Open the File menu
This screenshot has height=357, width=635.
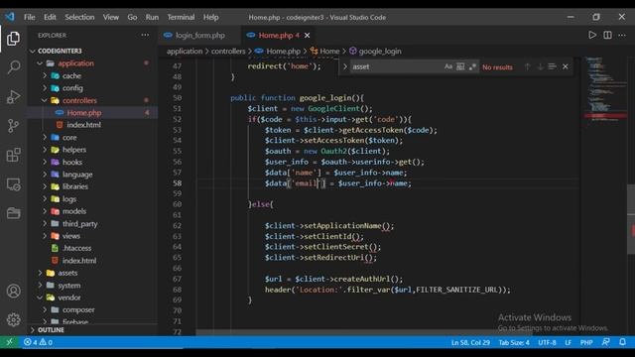tap(29, 17)
